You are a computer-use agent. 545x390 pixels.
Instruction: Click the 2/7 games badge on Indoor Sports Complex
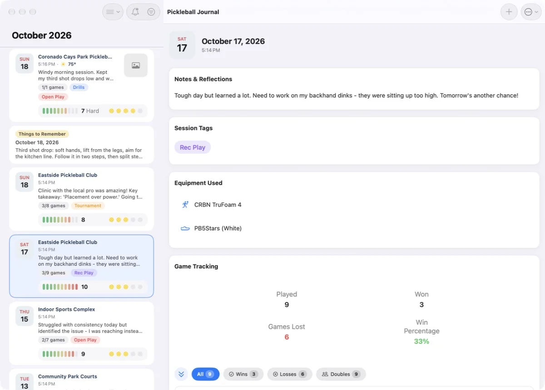point(53,340)
